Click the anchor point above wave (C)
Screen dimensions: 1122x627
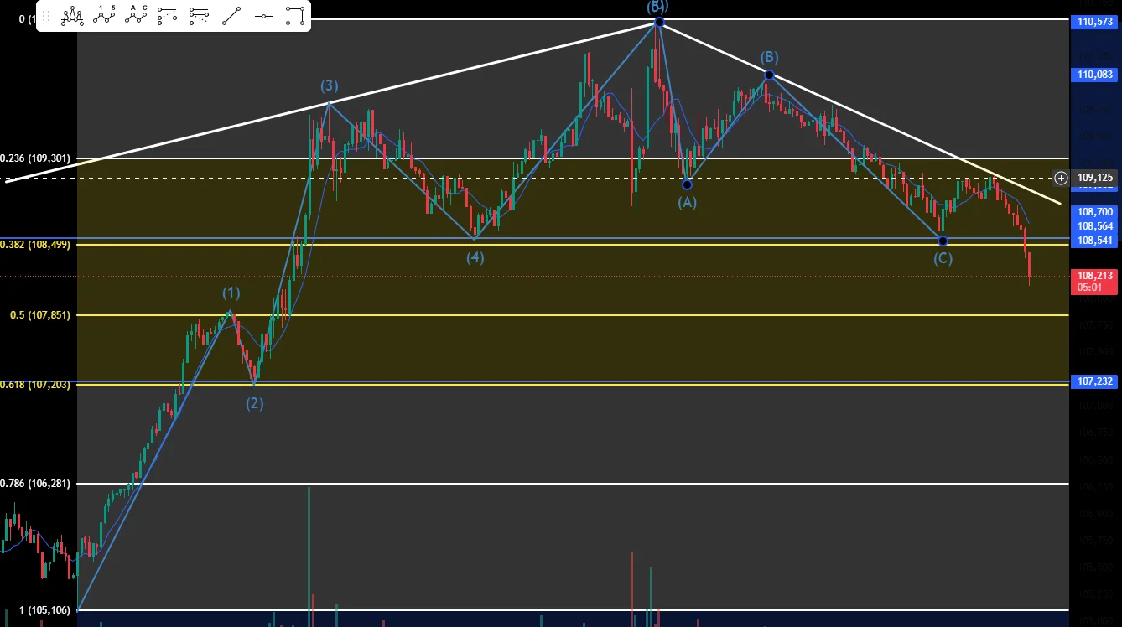[943, 241]
